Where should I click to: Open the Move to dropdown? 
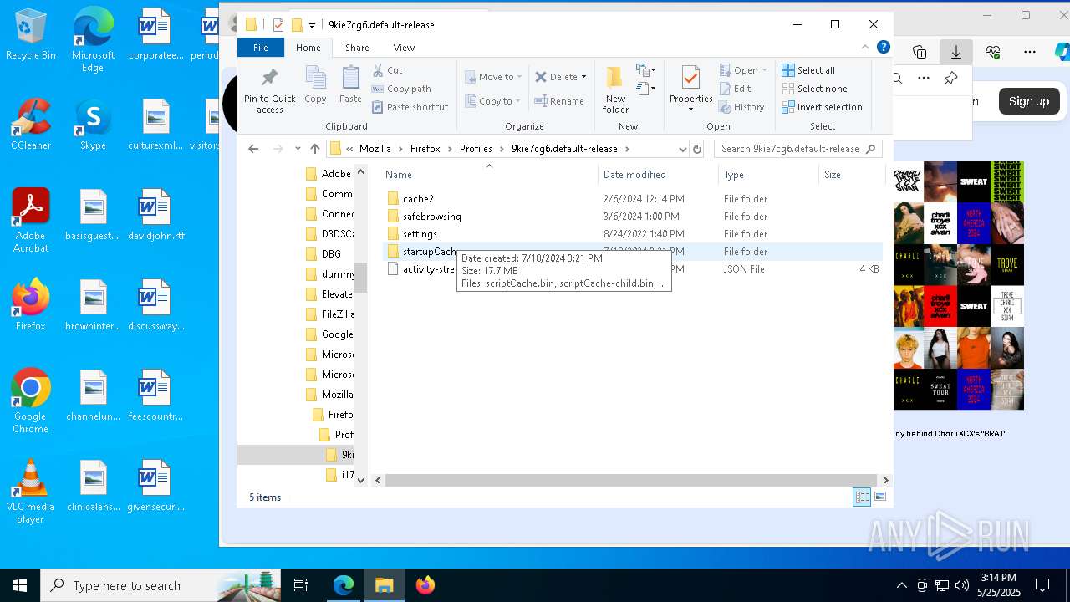[493, 77]
